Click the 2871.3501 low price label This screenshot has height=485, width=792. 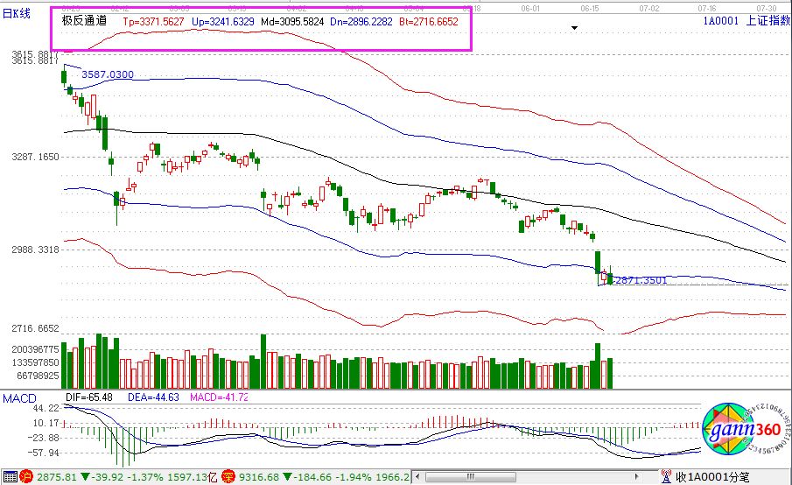641,281
